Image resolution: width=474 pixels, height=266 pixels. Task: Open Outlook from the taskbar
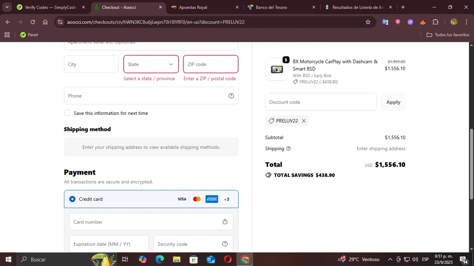tap(211, 259)
